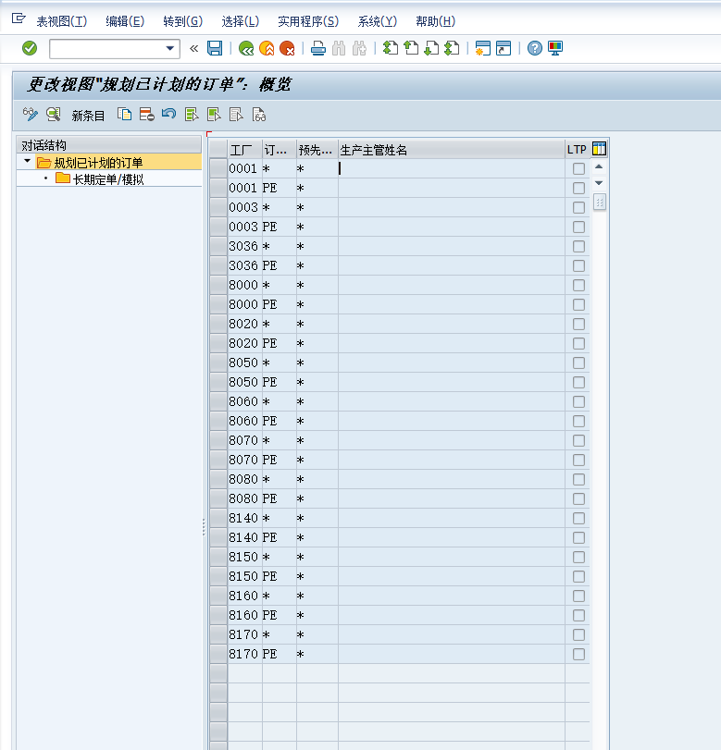
Task: Click the configuration help glasses icon
Action: click(258, 115)
